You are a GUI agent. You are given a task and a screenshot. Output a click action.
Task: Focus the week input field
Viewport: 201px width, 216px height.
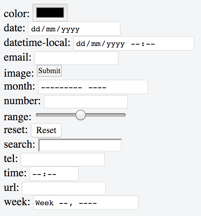click(86, 202)
